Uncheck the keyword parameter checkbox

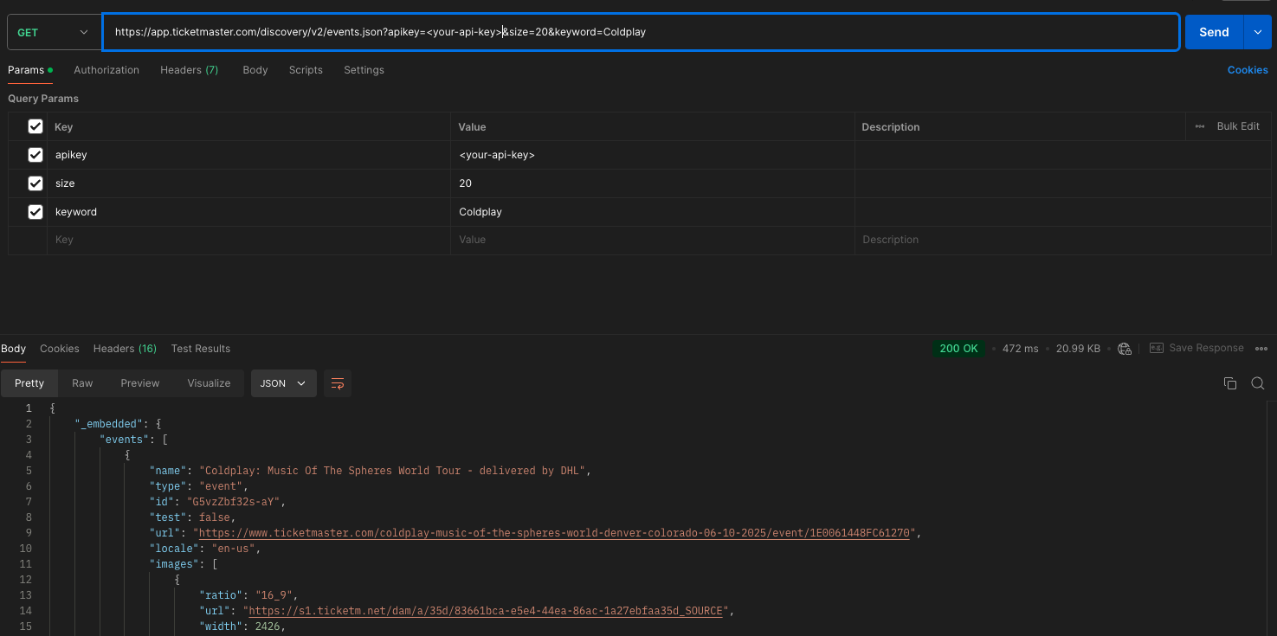pos(35,212)
